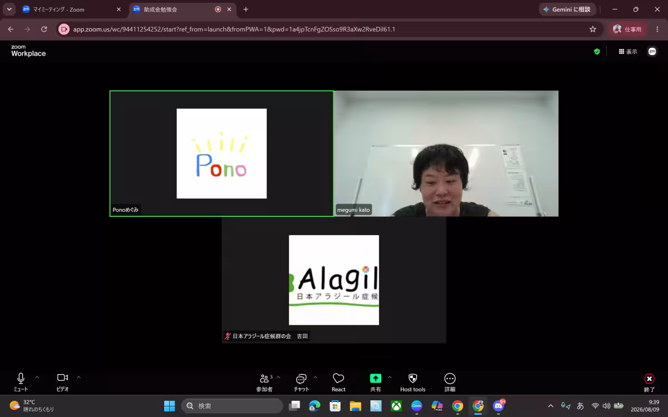Start screen sharing with the green 共有 button
The width and height of the screenshot is (668, 417).
376,382
